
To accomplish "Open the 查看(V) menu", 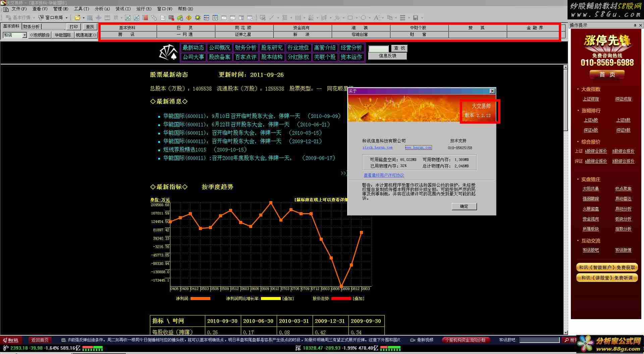I will (40, 9).
